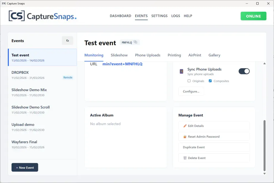Click Edit Details button
This screenshot has width=274, height=183.
(x=214, y=126)
